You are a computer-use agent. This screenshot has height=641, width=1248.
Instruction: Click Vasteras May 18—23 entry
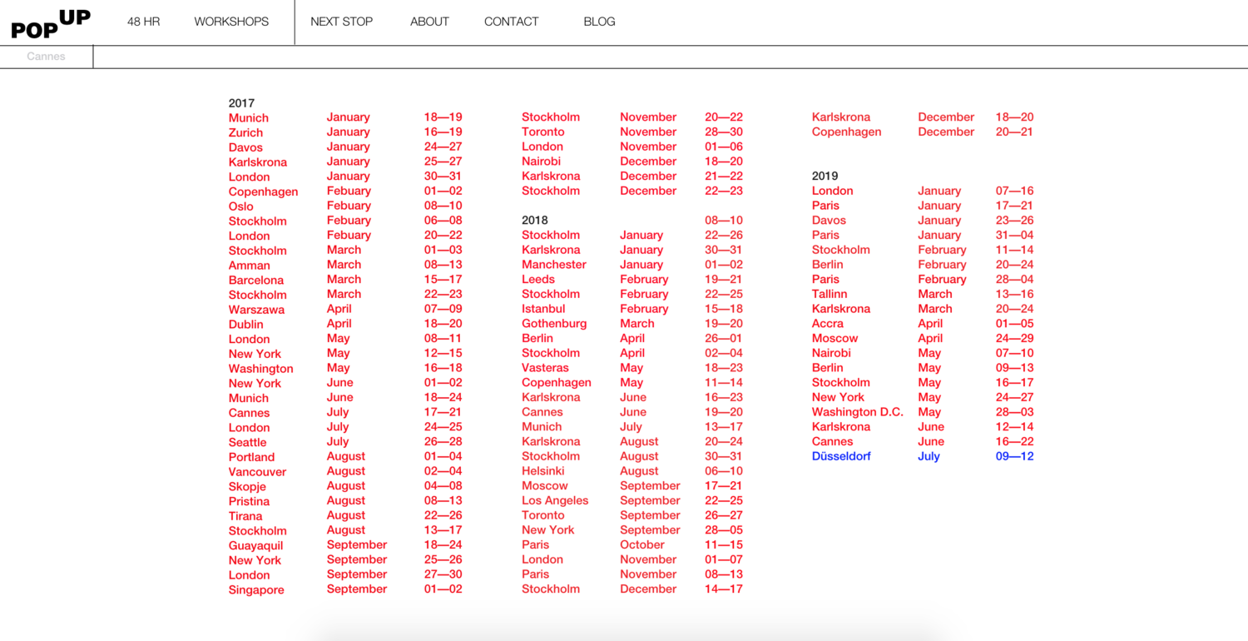[x=632, y=368]
